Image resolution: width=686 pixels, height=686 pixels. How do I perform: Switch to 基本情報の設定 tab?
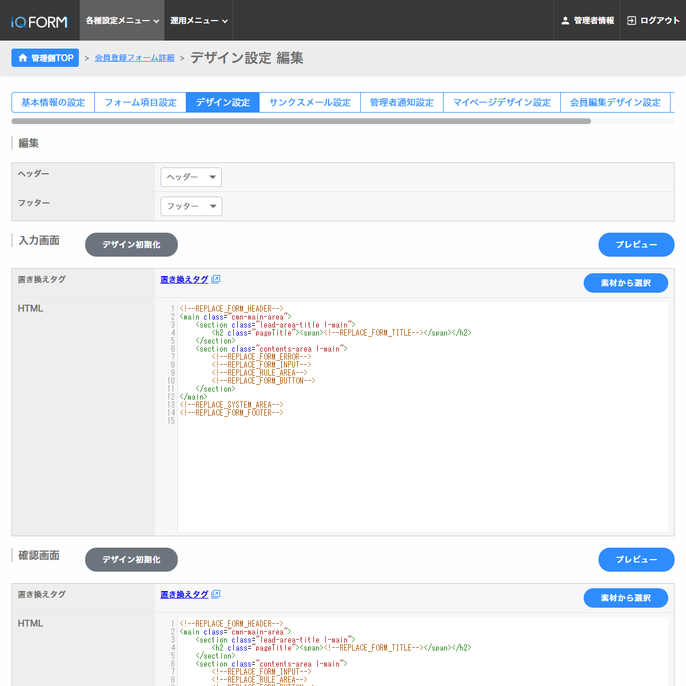click(x=53, y=102)
